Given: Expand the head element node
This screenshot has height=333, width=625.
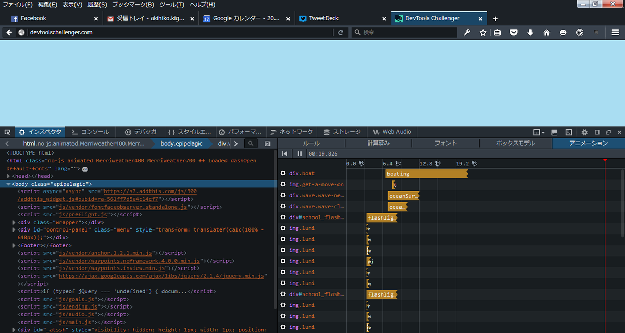Looking at the screenshot, I should 9,176.
